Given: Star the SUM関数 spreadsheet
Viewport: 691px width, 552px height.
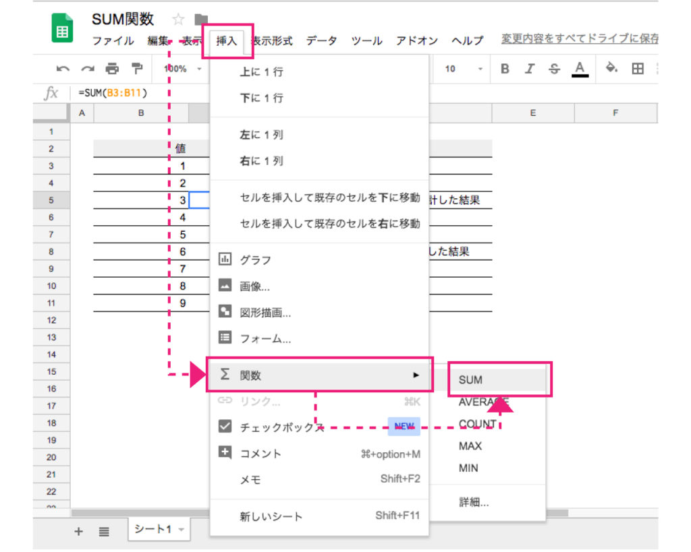Looking at the screenshot, I should tap(177, 20).
